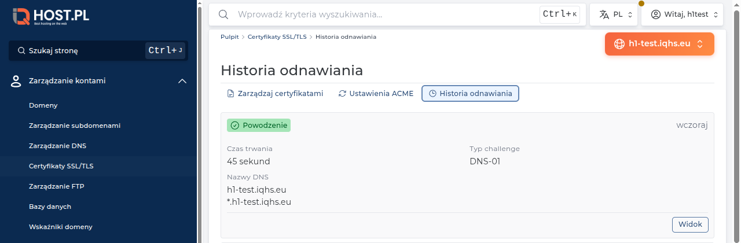Click the check-circle icon in Powodzenie badge
The width and height of the screenshot is (741, 243).
pos(235,125)
